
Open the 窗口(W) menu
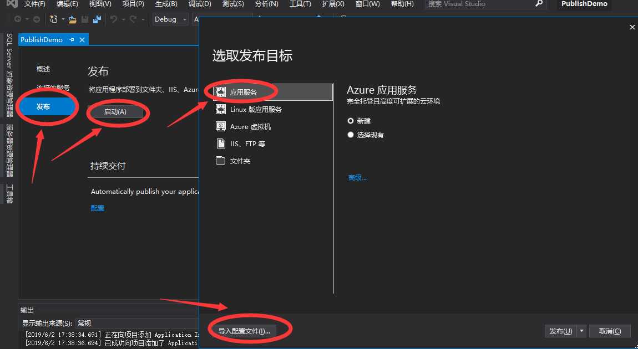(367, 4)
